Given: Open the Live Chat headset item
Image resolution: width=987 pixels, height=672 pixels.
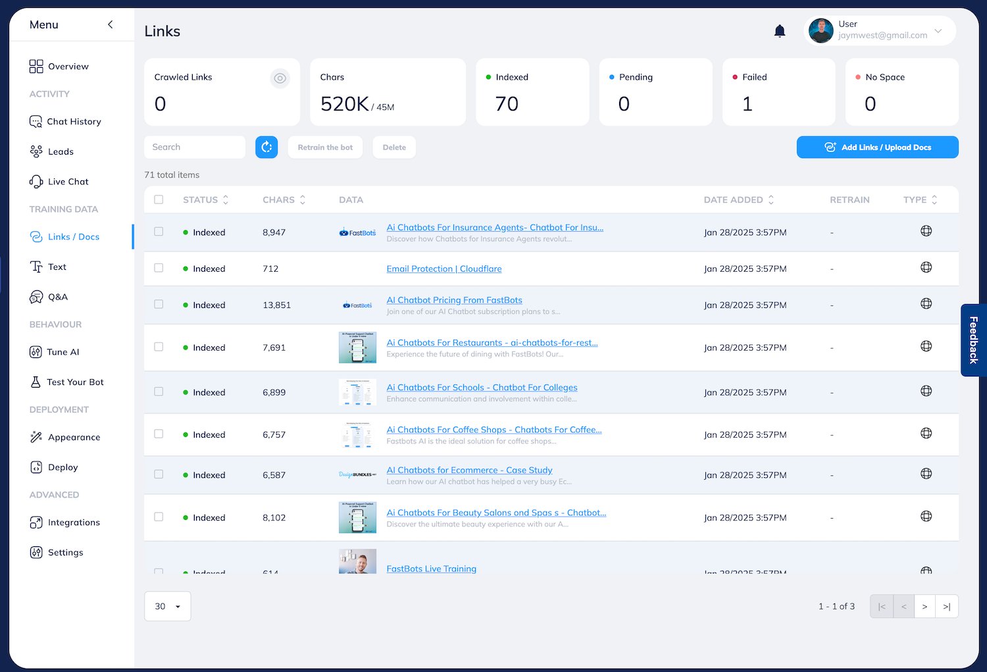Looking at the screenshot, I should pyautogui.click(x=67, y=182).
